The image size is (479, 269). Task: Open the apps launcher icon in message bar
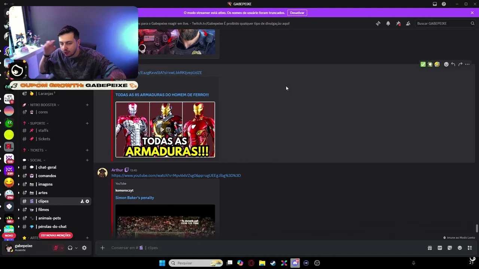[470, 248]
